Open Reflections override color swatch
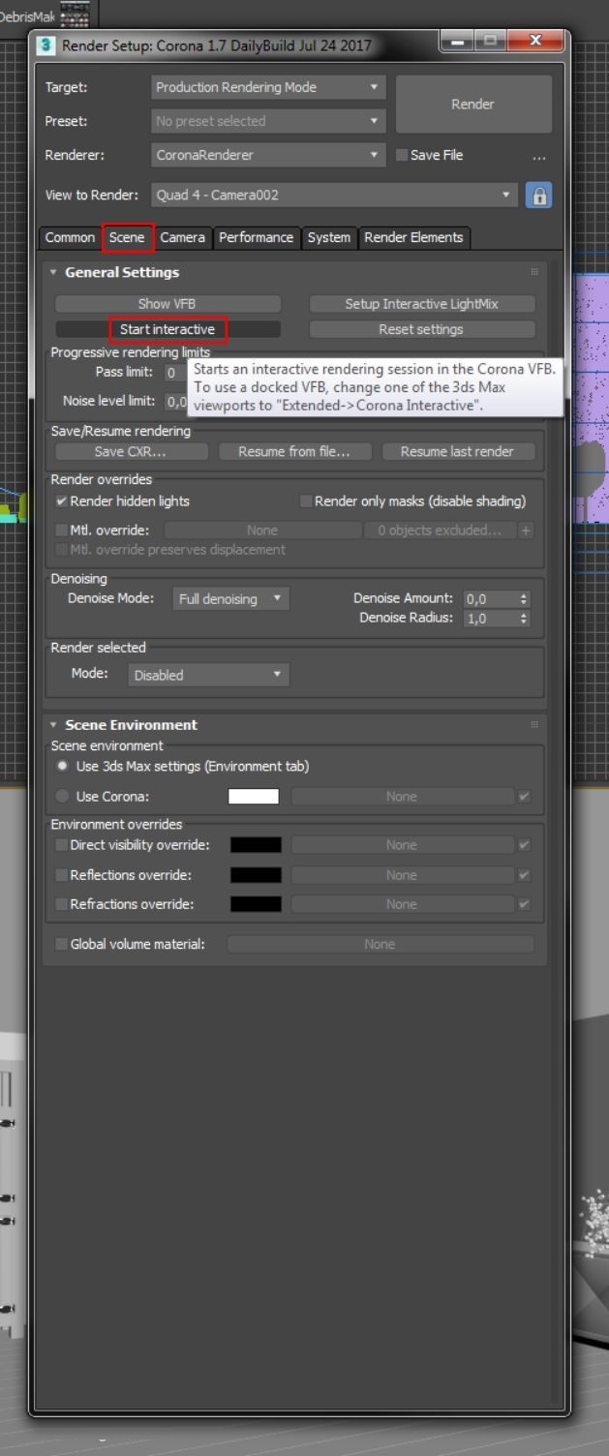Viewport: 609px width, 1456px height. [256, 875]
